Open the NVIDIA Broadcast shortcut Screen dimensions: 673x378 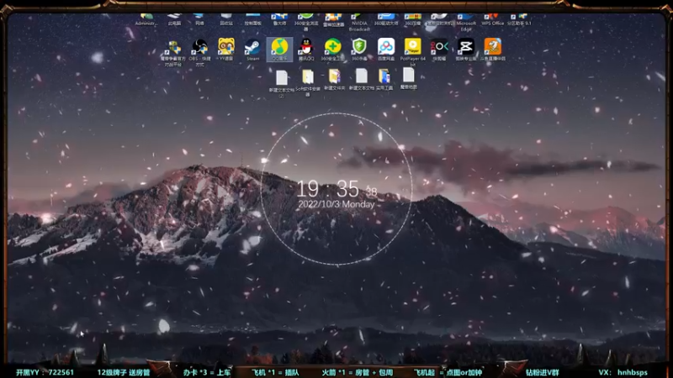point(359,23)
